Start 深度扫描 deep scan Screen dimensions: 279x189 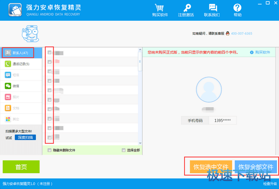click(x=25, y=137)
